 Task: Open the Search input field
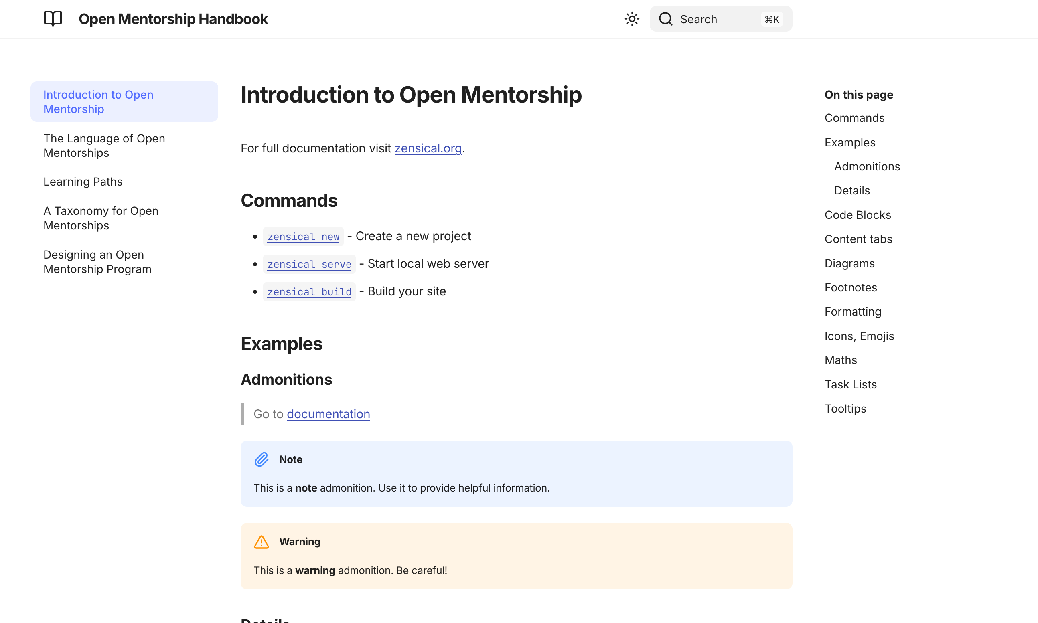pyautogui.click(x=721, y=19)
